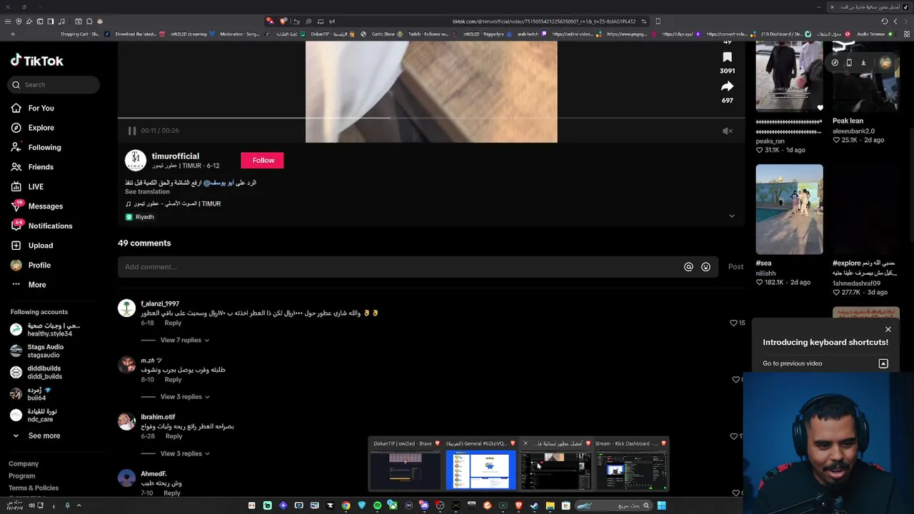Open the peaks_ran recommended video
Viewport: 914px width, 514px height.
tap(789, 77)
